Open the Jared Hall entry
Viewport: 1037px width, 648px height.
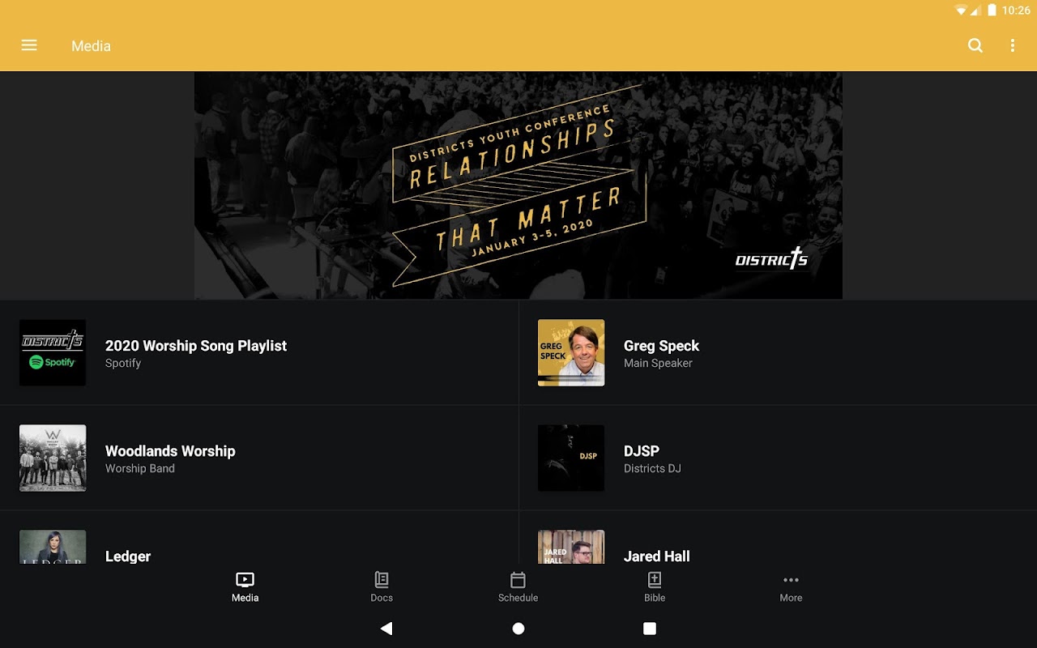(x=778, y=538)
